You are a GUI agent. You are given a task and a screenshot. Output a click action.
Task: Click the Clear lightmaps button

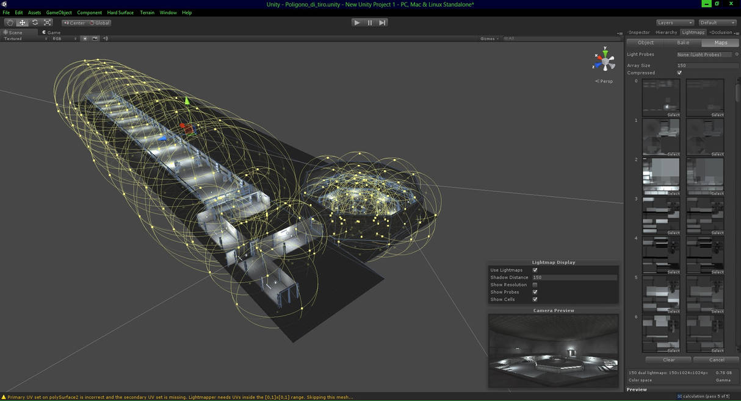[668, 360]
